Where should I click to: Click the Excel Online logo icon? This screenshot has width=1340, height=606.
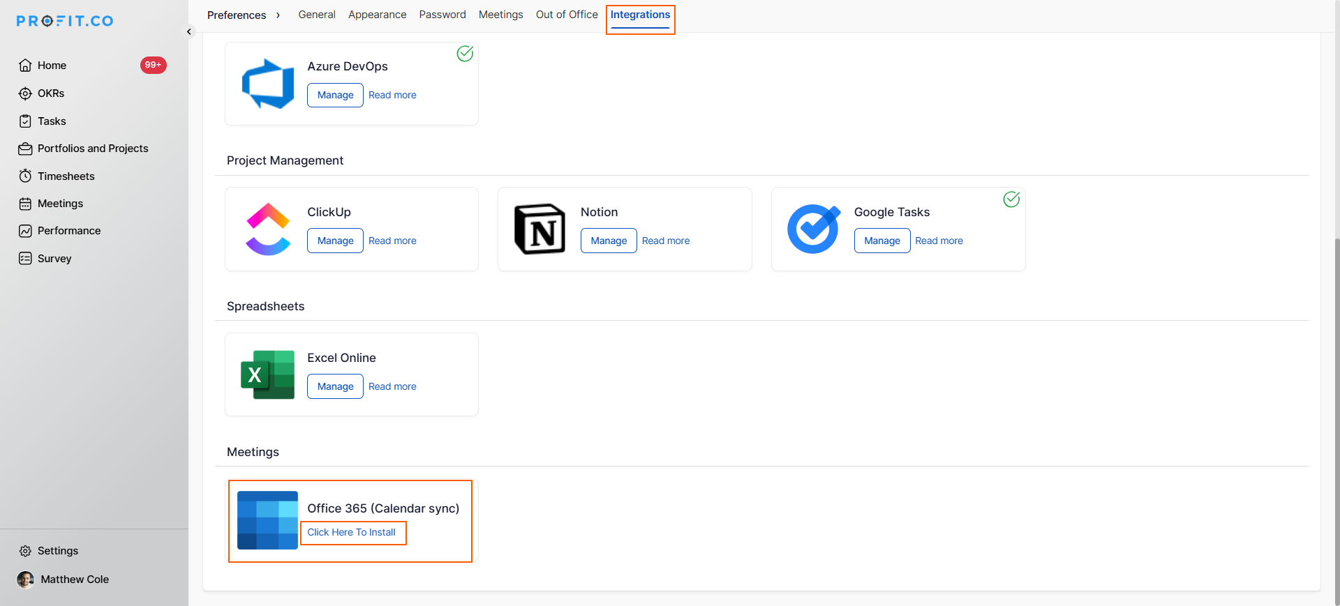[x=268, y=375]
